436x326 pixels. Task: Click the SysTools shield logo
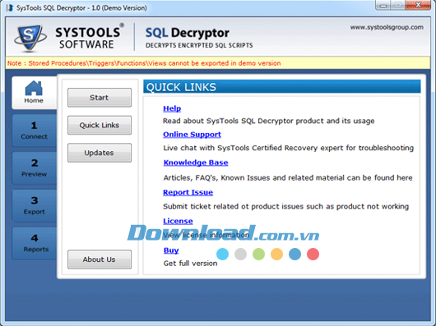click(30, 38)
